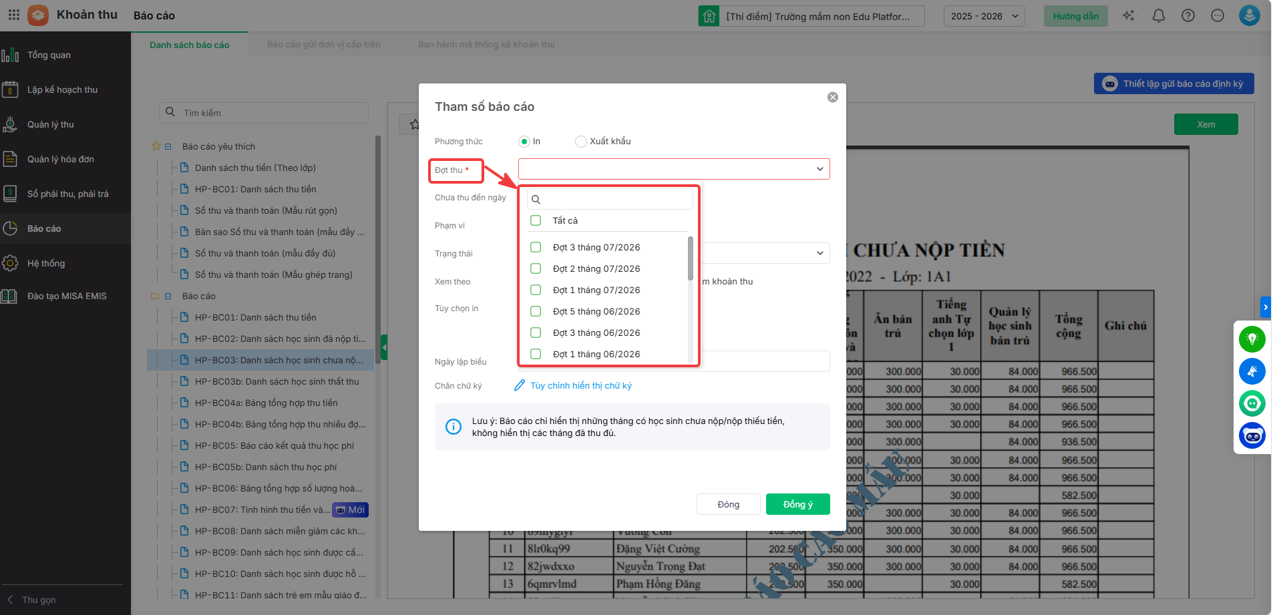Open Hệ thống settings gear item
The image size is (1273, 615).
coord(65,263)
